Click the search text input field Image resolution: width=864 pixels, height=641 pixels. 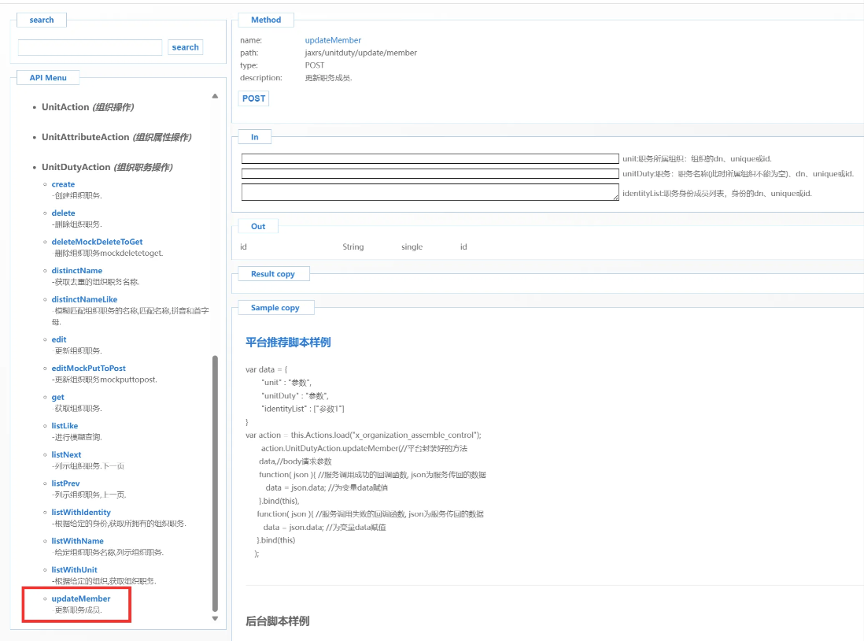90,48
